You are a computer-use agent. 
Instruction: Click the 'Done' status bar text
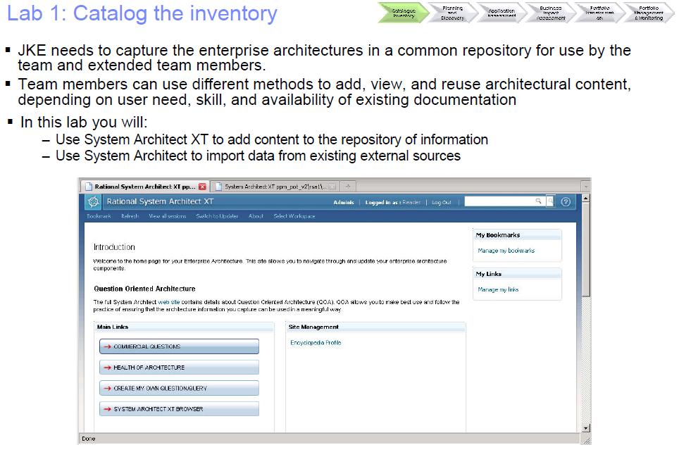pos(88,439)
